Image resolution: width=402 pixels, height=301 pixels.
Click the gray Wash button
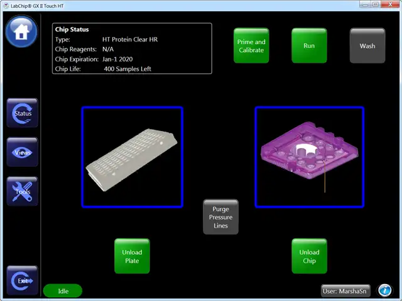click(367, 46)
